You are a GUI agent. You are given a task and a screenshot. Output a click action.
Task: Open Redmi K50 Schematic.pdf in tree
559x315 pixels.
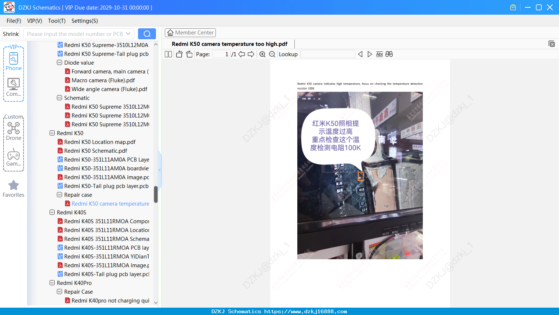click(95, 151)
